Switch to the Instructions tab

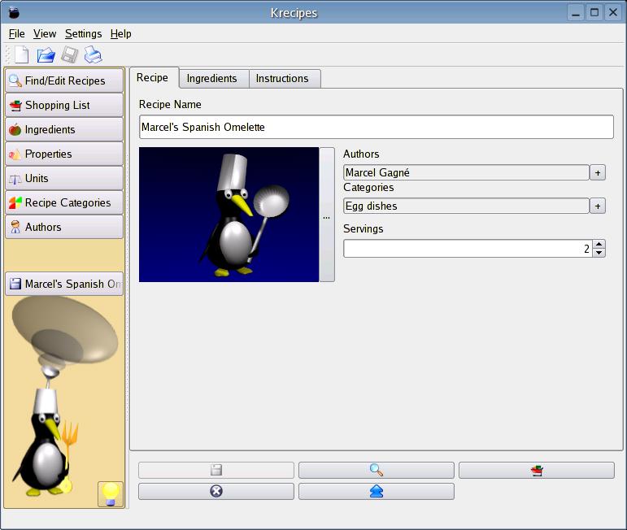coord(282,78)
